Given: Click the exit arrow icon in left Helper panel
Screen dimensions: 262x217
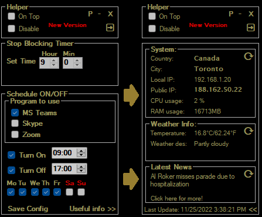Looking at the screenshot, I should click(110, 28).
